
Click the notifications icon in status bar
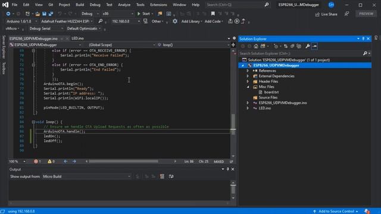(x=367, y=212)
